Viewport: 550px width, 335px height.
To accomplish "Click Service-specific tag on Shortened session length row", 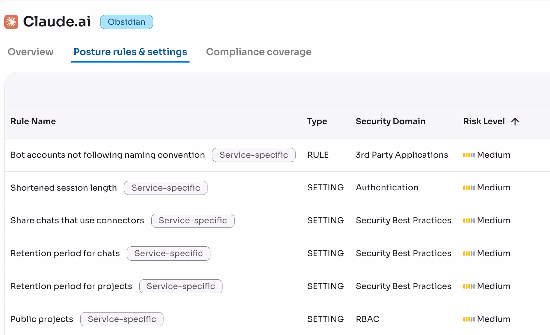I will coord(166,188).
